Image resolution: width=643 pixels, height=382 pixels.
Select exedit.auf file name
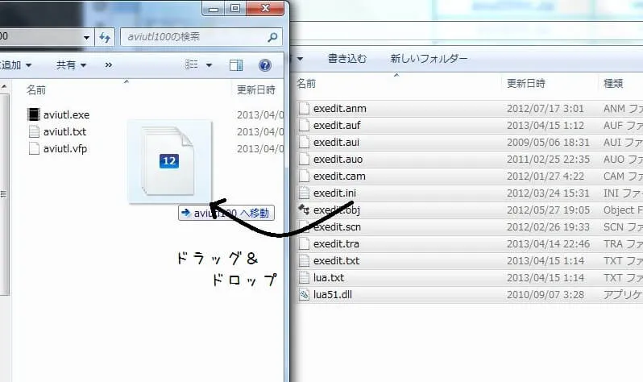click(337, 125)
